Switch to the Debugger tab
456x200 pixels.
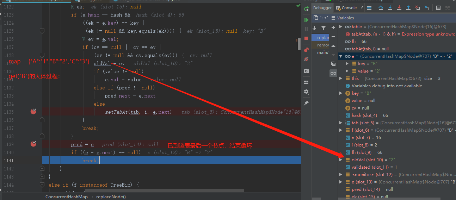(322, 8)
